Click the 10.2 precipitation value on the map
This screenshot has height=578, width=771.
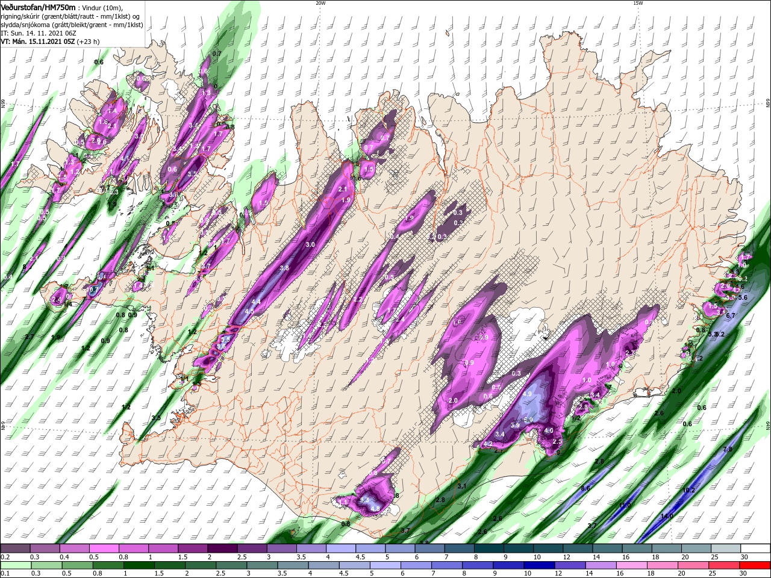coord(688,490)
